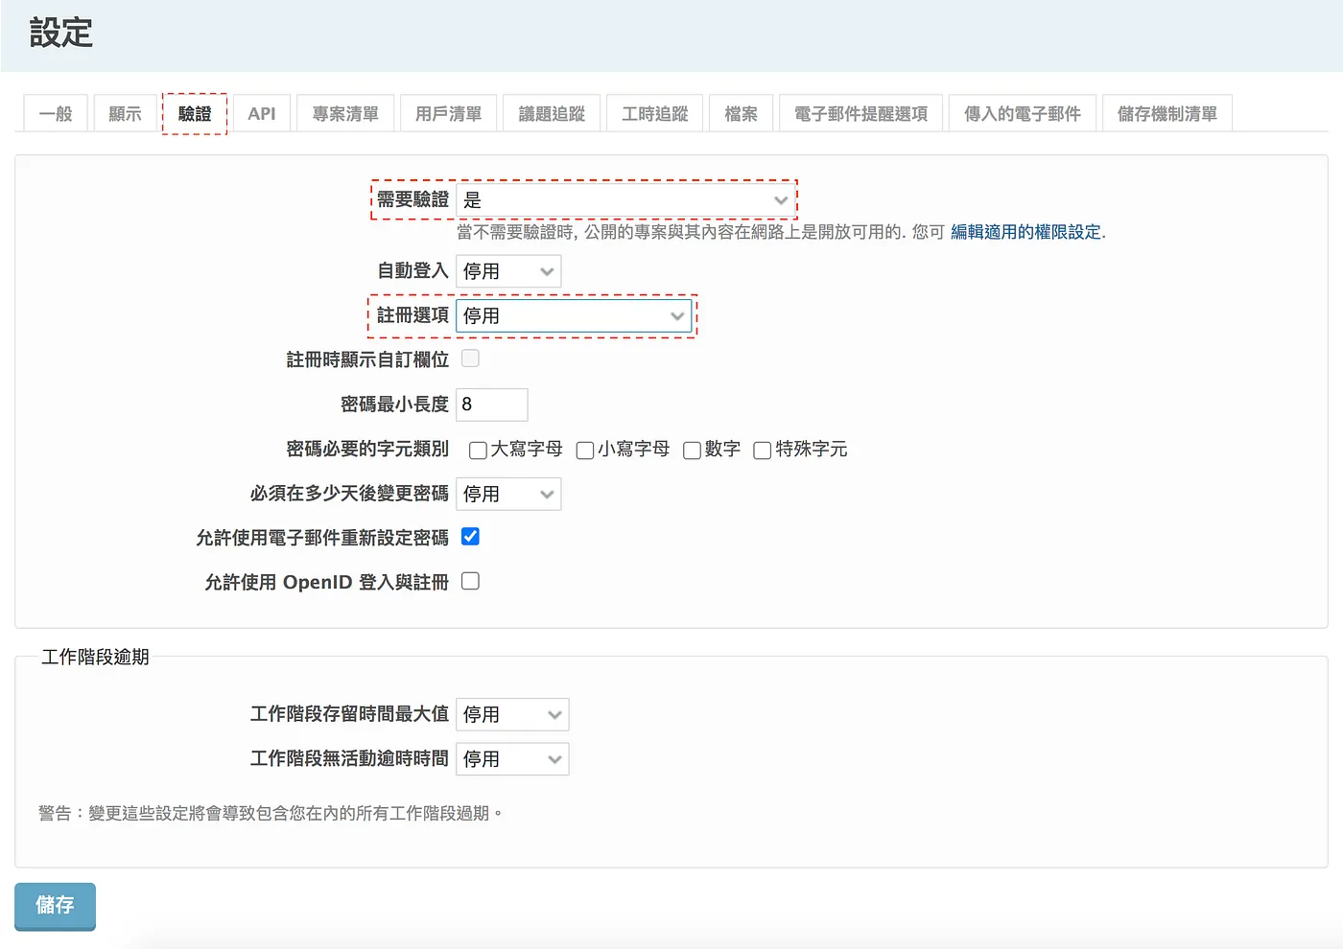Viewport: 1343px width, 949px height.
Task: Enable the 數字 character class checkbox
Action: tap(692, 451)
